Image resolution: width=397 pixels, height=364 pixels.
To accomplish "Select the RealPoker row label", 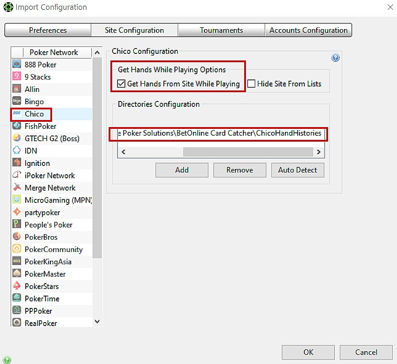I will [x=41, y=323].
